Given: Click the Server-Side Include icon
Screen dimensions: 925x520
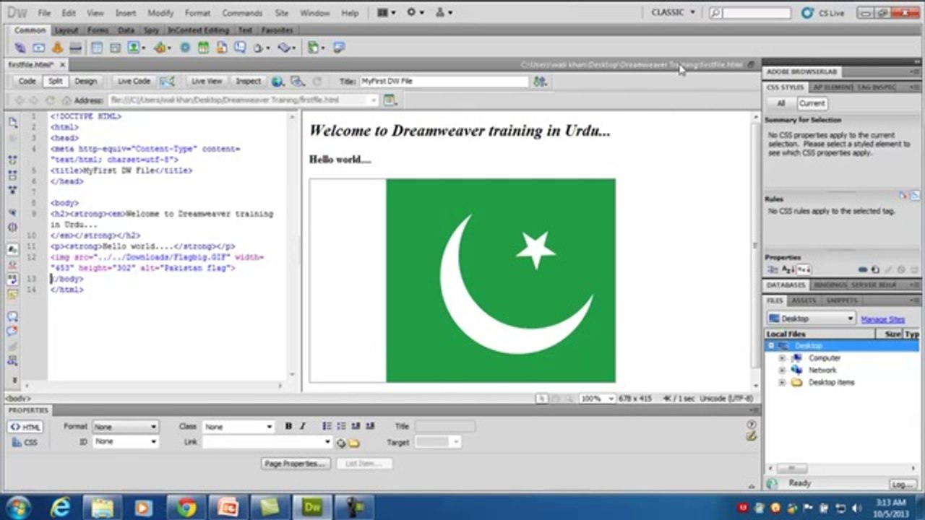Looking at the screenshot, I should pyautogui.click(x=221, y=48).
